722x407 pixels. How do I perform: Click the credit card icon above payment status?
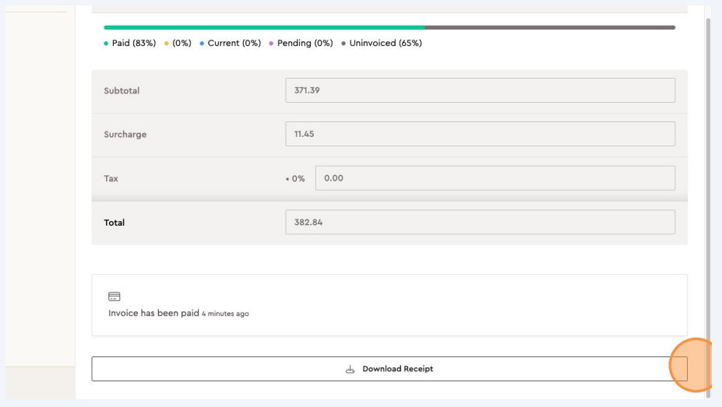[114, 296]
